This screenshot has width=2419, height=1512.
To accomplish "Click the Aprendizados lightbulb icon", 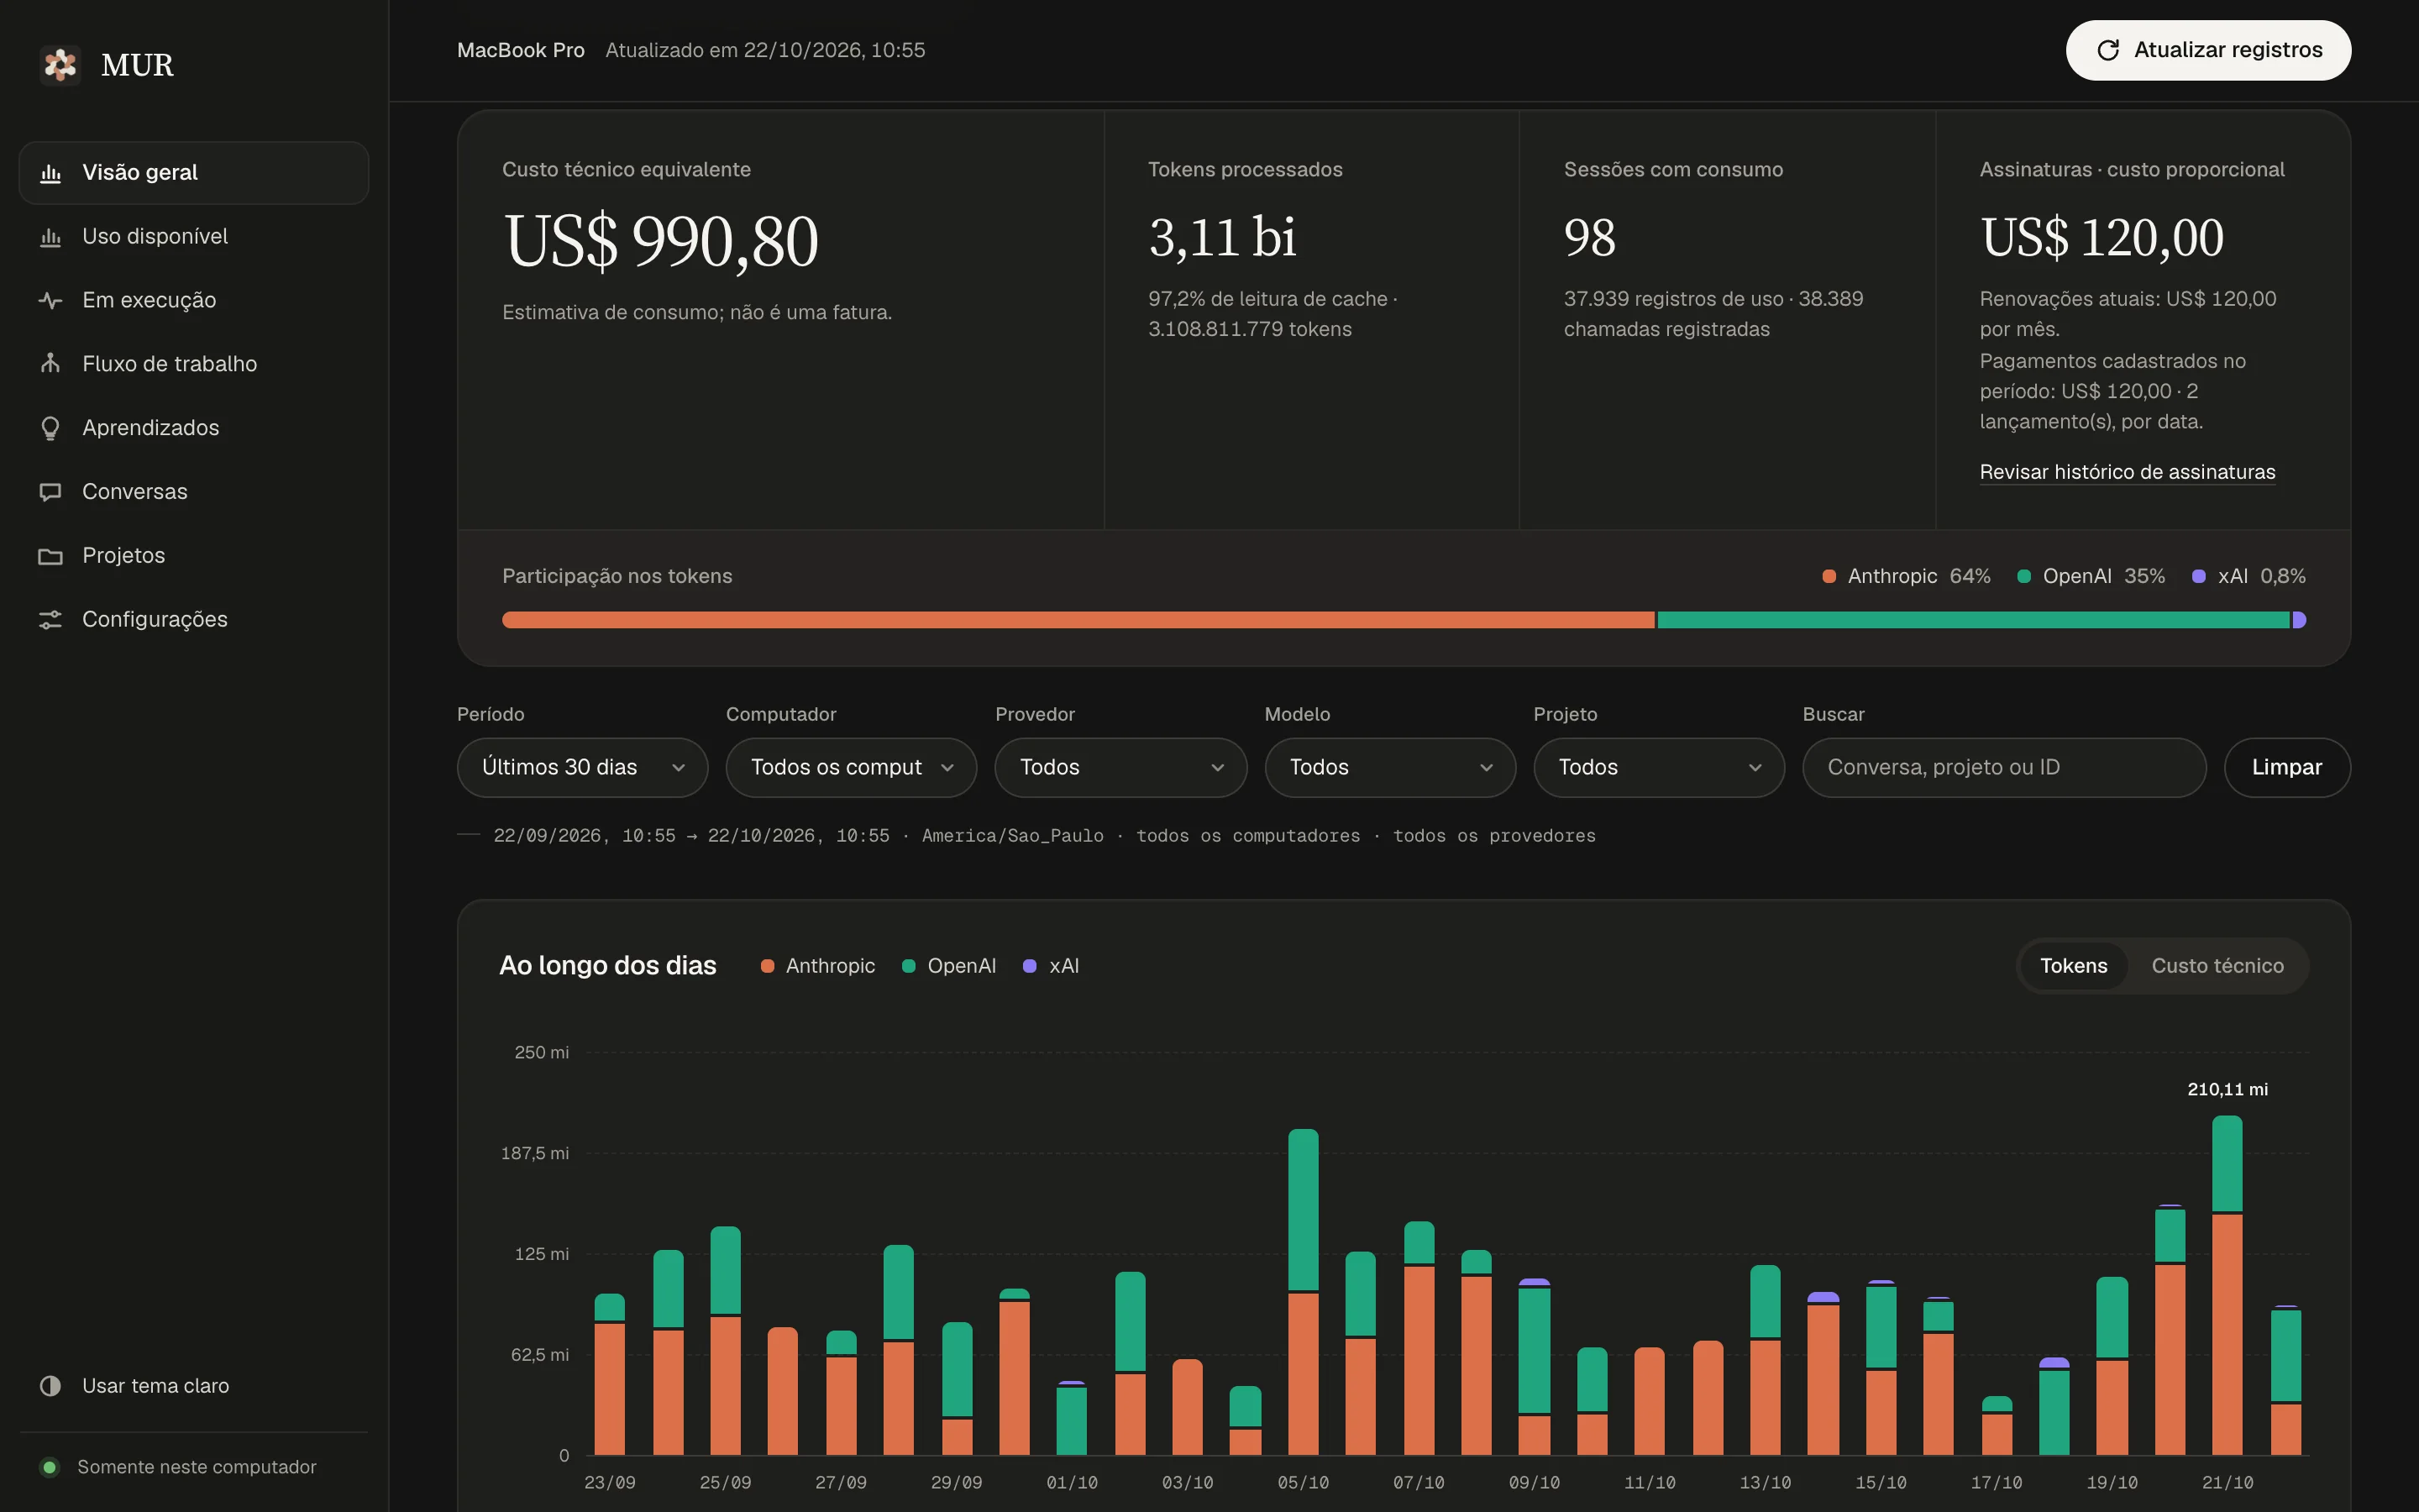I will tap(50, 428).
